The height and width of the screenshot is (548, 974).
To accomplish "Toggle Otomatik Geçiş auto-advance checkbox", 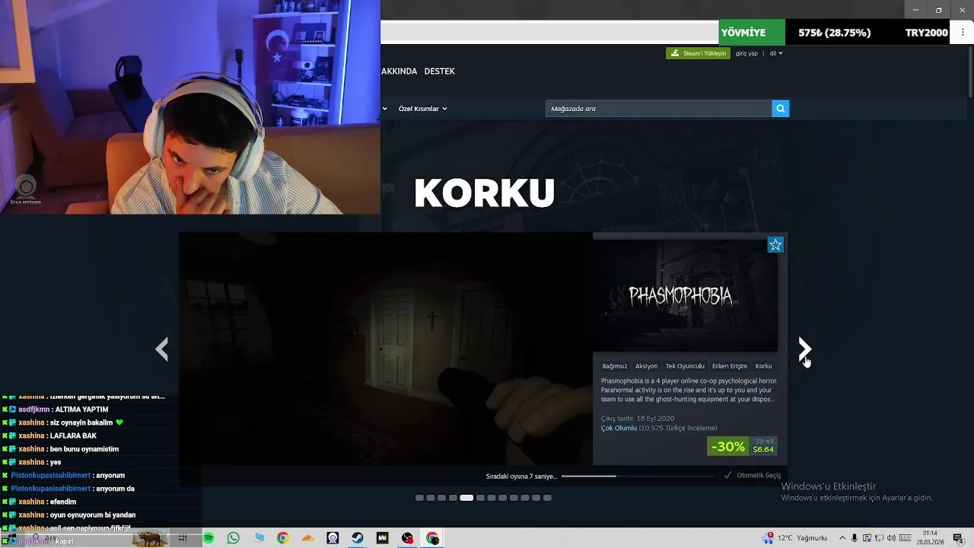I will click(x=728, y=475).
